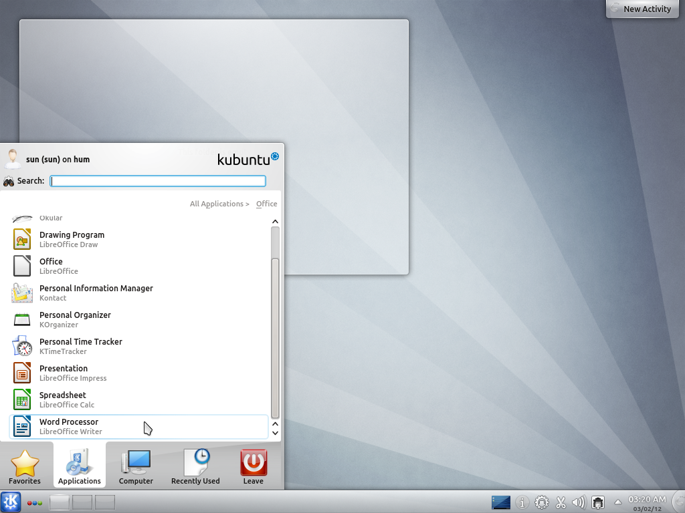Open the Leave tab
The image size is (685, 513).
coord(254,466)
